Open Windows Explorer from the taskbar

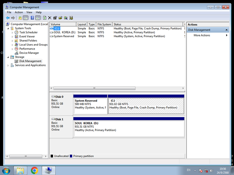click(x=20, y=171)
